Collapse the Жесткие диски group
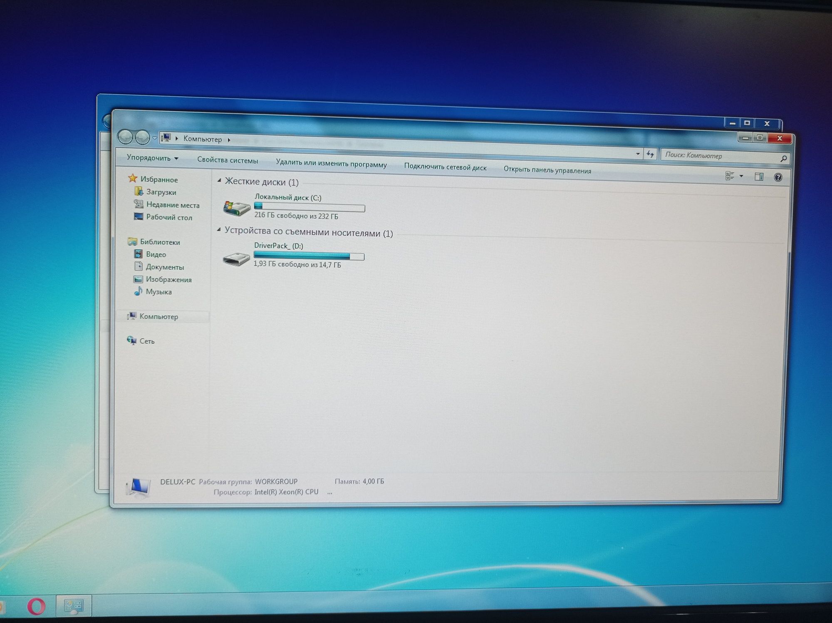 click(219, 180)
